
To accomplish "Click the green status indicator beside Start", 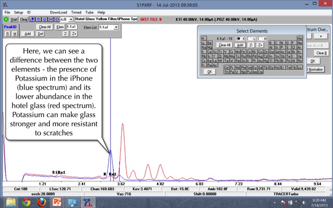I will point(6,19).
